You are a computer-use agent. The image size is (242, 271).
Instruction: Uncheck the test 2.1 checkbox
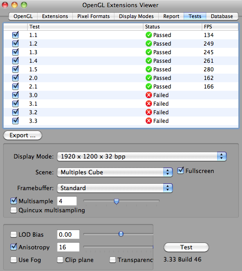pyautogui.click(x=15, y=86)
